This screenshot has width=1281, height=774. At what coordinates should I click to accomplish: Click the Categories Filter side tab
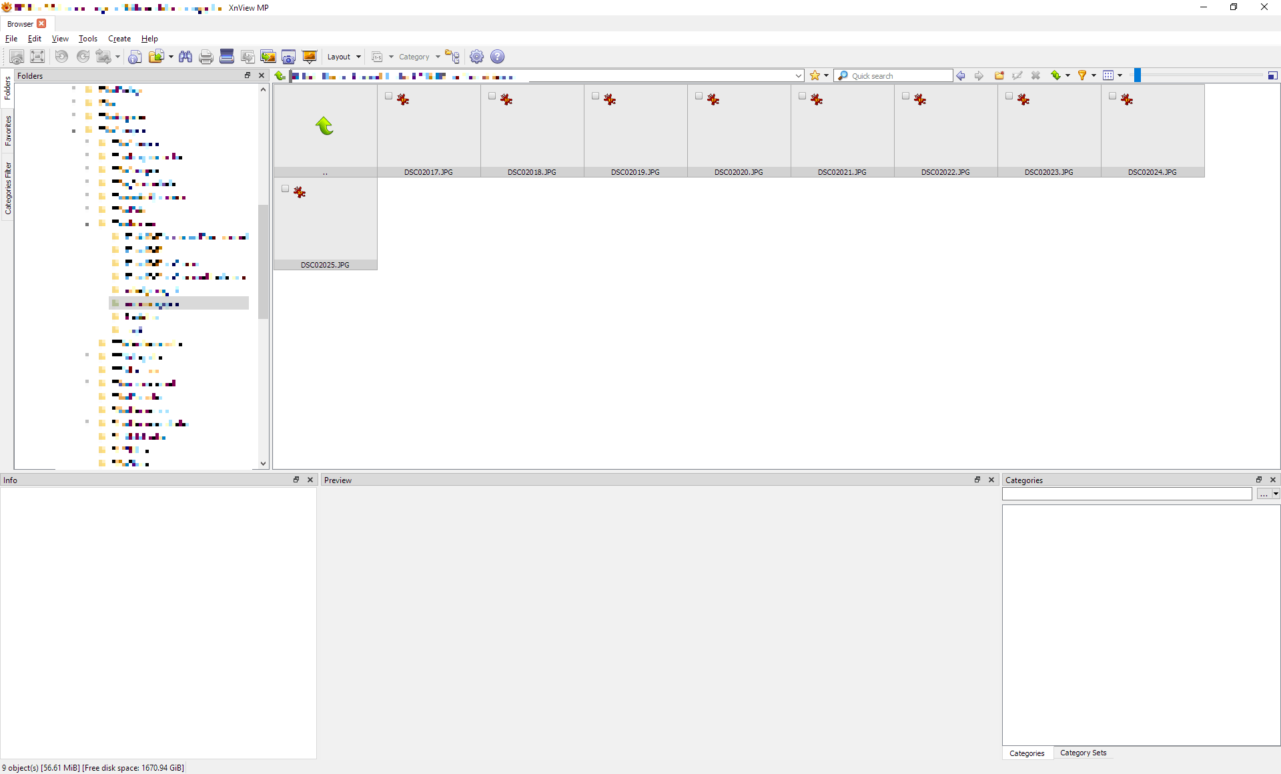7,188
